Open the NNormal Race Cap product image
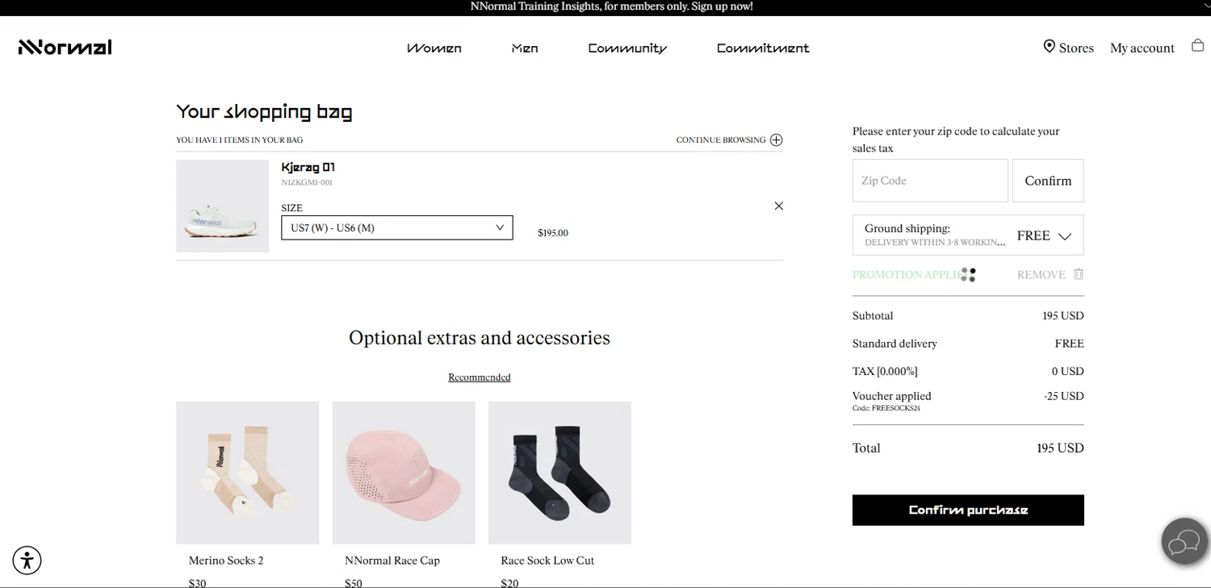1211x588 pixels. (404, 473)
